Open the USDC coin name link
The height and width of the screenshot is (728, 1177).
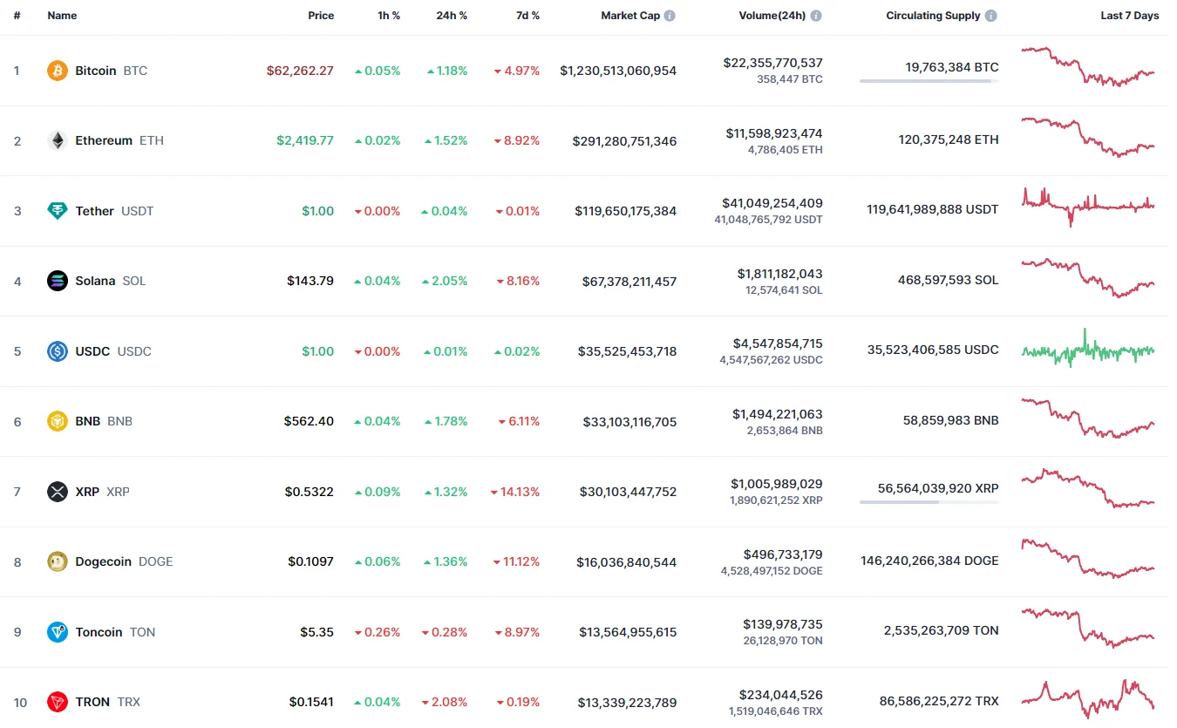tap(92, 351)
